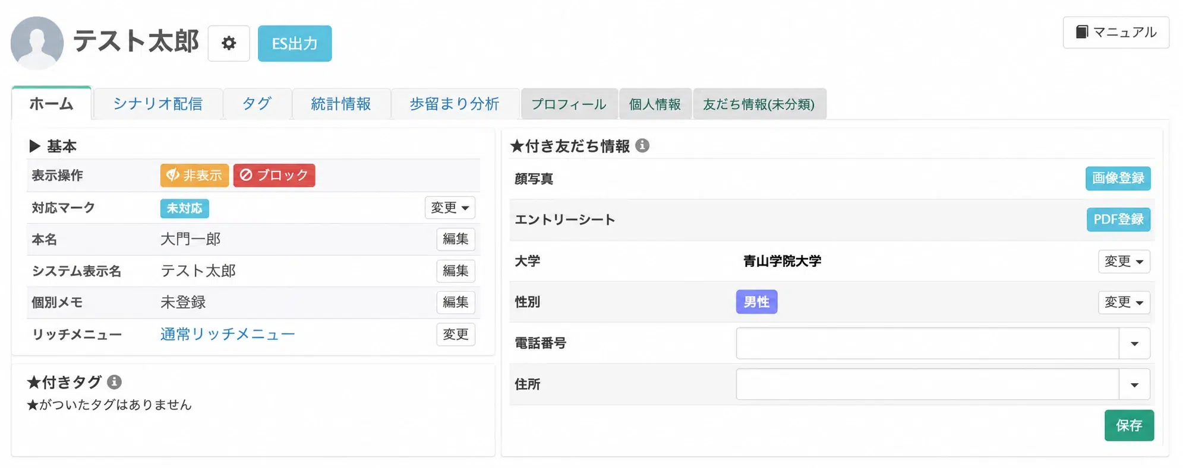Click the info icon next to ★付きタグ
The width and height of the screenshot is (1183, 468).
[x=115, y=381]
